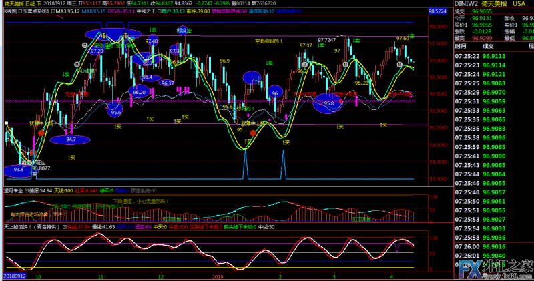
Task: Collapse the 散户:38.13 indicator toggle box
Action: click(159, 11)
